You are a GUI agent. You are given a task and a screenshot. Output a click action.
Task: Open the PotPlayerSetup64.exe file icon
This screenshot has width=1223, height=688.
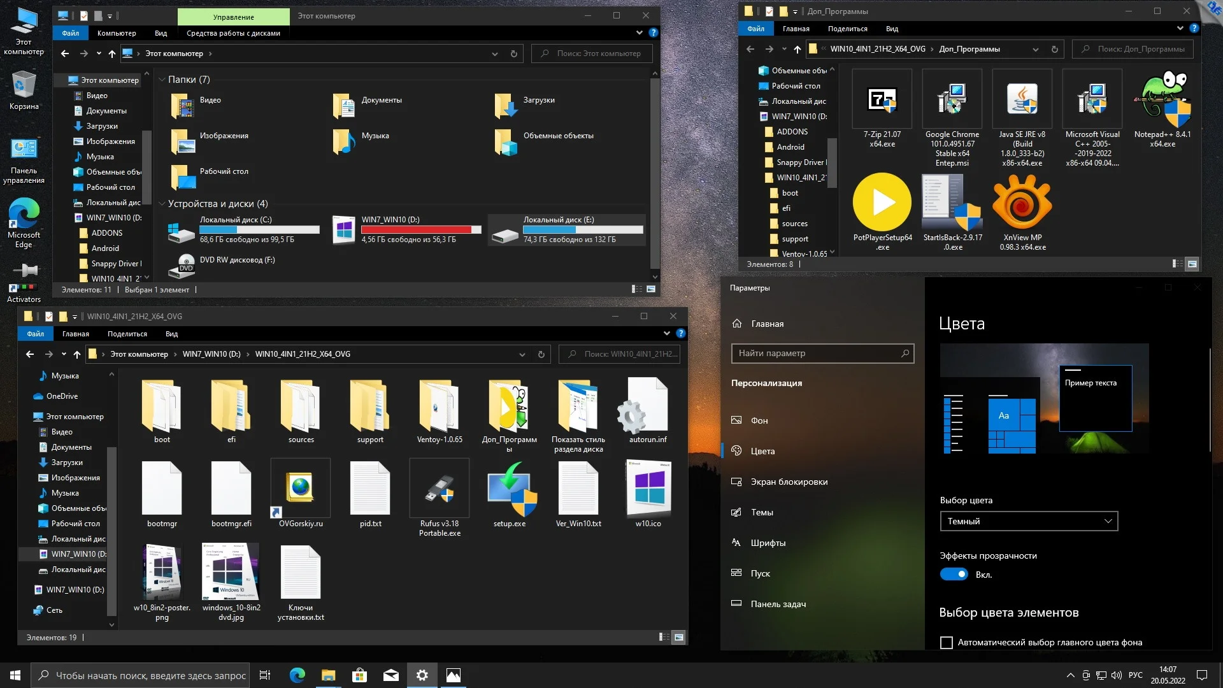[x=882, y=203]
